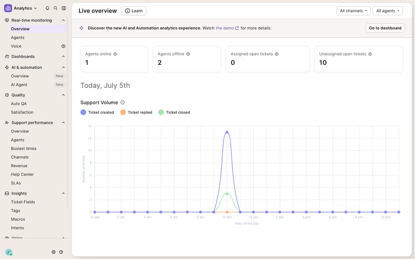This screenshot has width=415, height=259.
Task: Click the Dashboards section icon
Action: [x=7, y=57]
